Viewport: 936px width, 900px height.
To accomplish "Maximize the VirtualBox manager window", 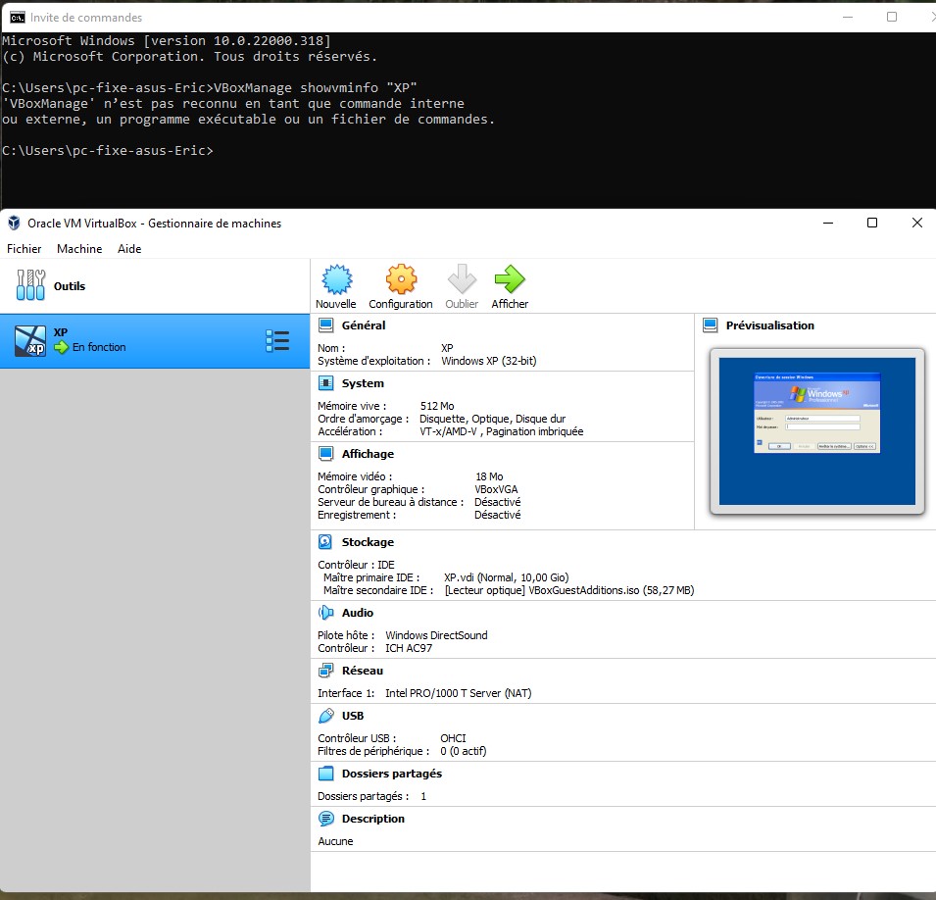I will tap(872, 223).
